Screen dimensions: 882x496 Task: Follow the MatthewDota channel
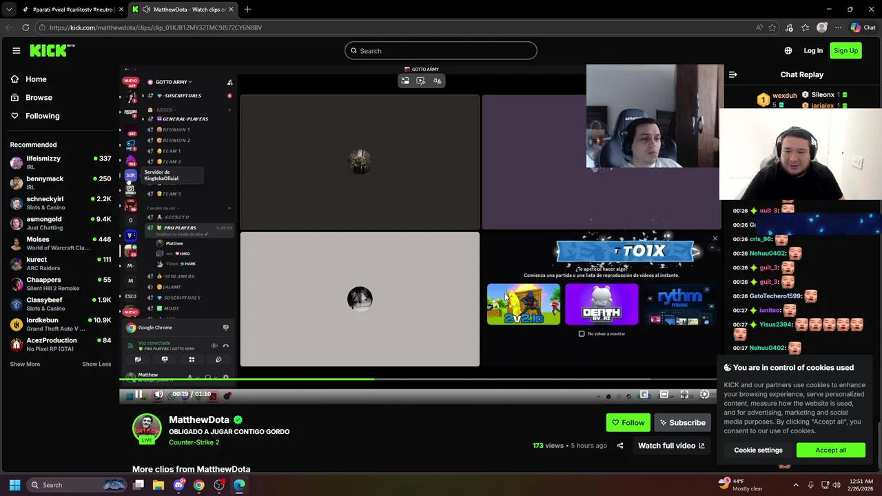pos(628,422)
